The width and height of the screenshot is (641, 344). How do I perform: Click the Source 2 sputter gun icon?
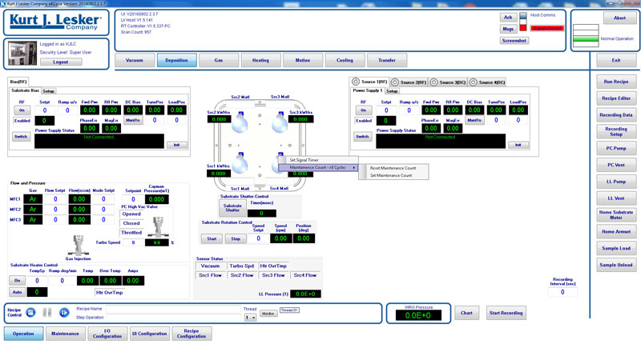pos(240,122)
